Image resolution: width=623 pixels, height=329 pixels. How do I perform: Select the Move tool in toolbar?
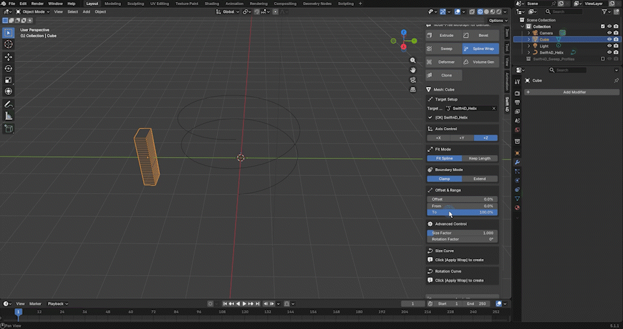(x=8, y=57)
